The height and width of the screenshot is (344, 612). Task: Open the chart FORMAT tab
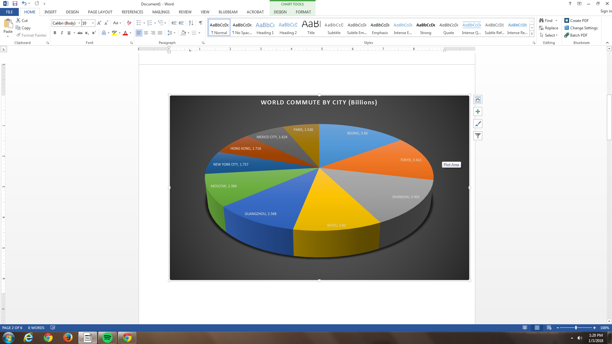303,12
